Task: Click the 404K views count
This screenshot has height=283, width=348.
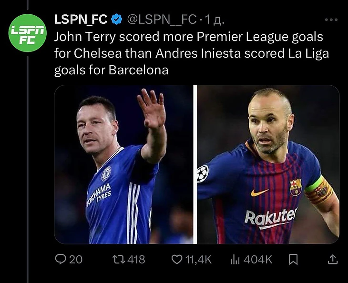Action: [x=258, y=259]
